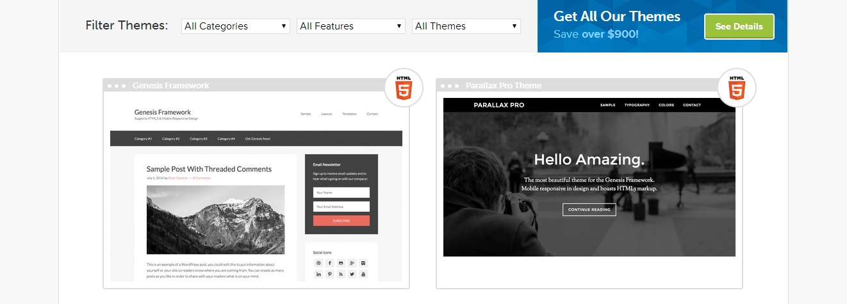The image size is (847, 304).
Task: Click Templates in Genesis preview header
Action: point(349,114)
